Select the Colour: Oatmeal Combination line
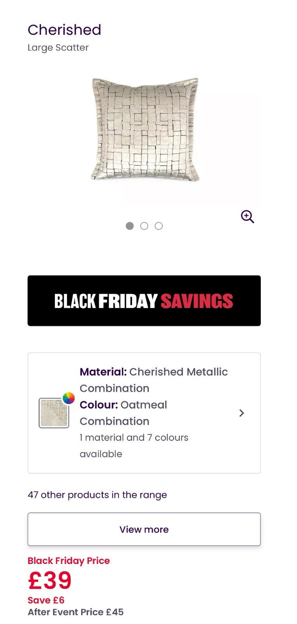The image size is (297, 624). tap(123, 413)
